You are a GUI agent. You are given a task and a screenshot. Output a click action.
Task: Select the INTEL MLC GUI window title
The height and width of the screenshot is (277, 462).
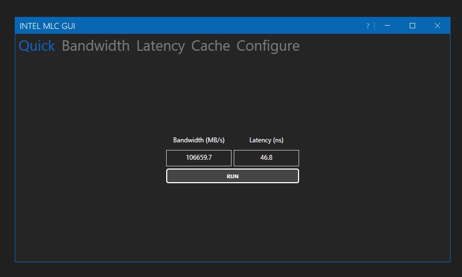coord(47,26)
